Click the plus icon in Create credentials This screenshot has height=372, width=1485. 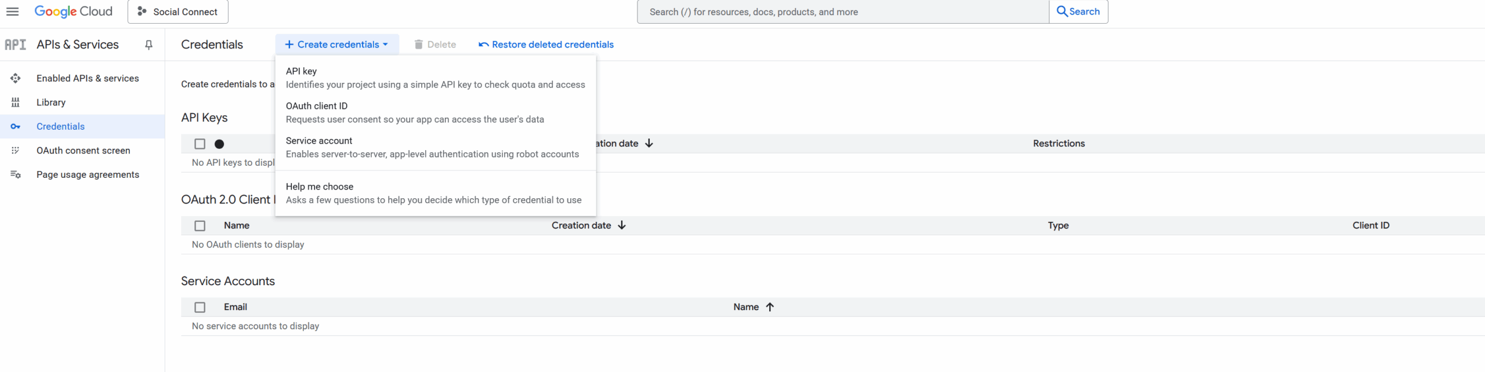pos(289,45)
